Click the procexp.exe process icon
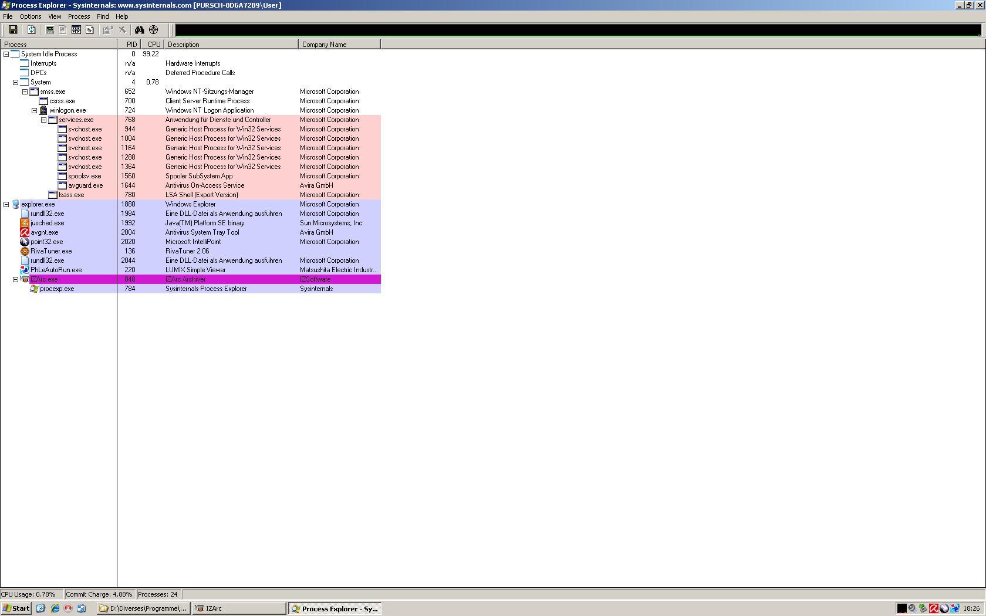 [x=34, y=289]
